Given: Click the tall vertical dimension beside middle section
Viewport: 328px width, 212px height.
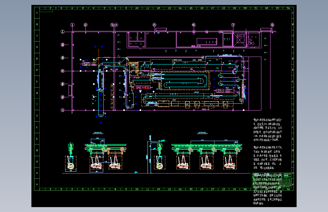Looking at the screenshot, I should (147, 157).
